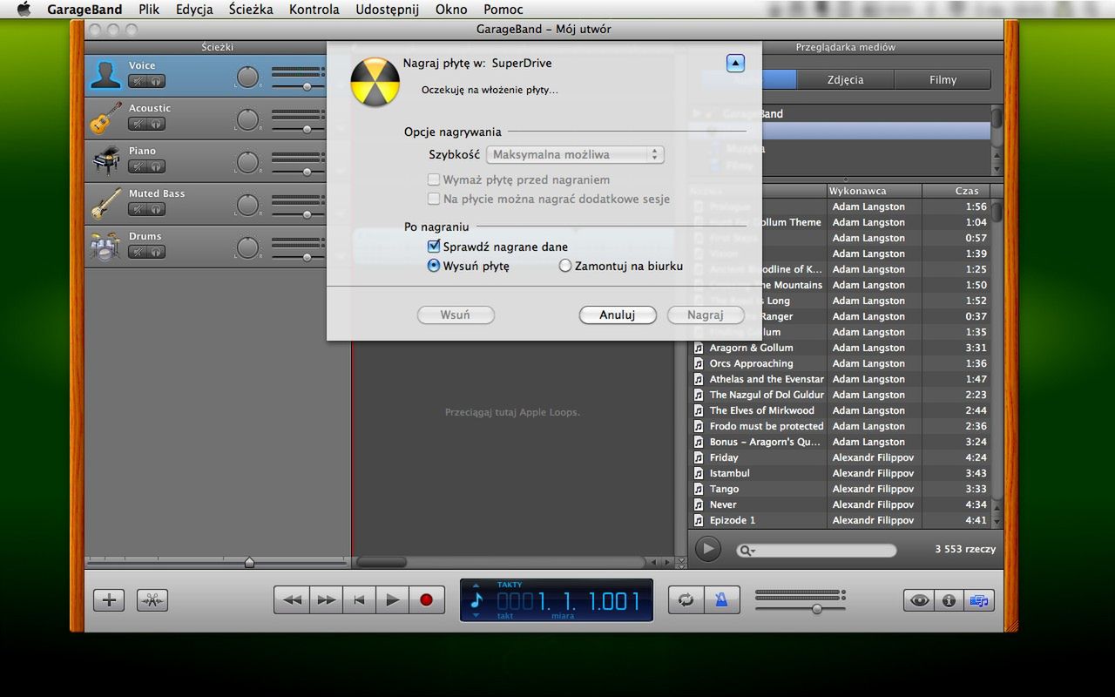Toggle the Sprawdź nagrane dane checkbox

tap(434, 247)
